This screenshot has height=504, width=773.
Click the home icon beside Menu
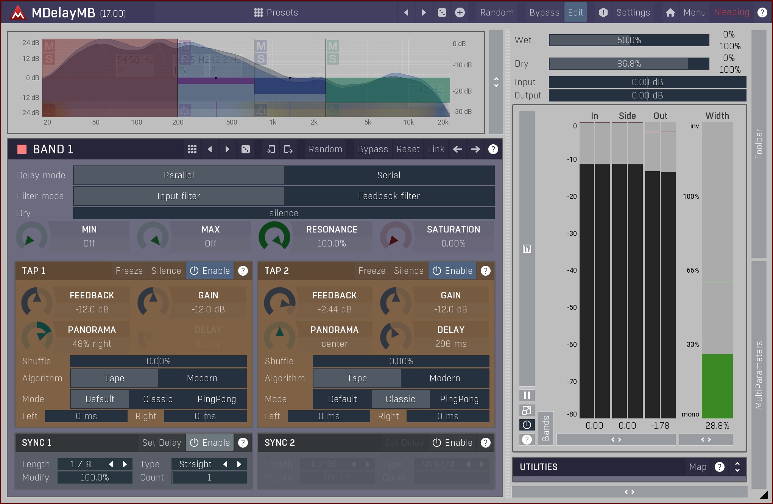670,12
